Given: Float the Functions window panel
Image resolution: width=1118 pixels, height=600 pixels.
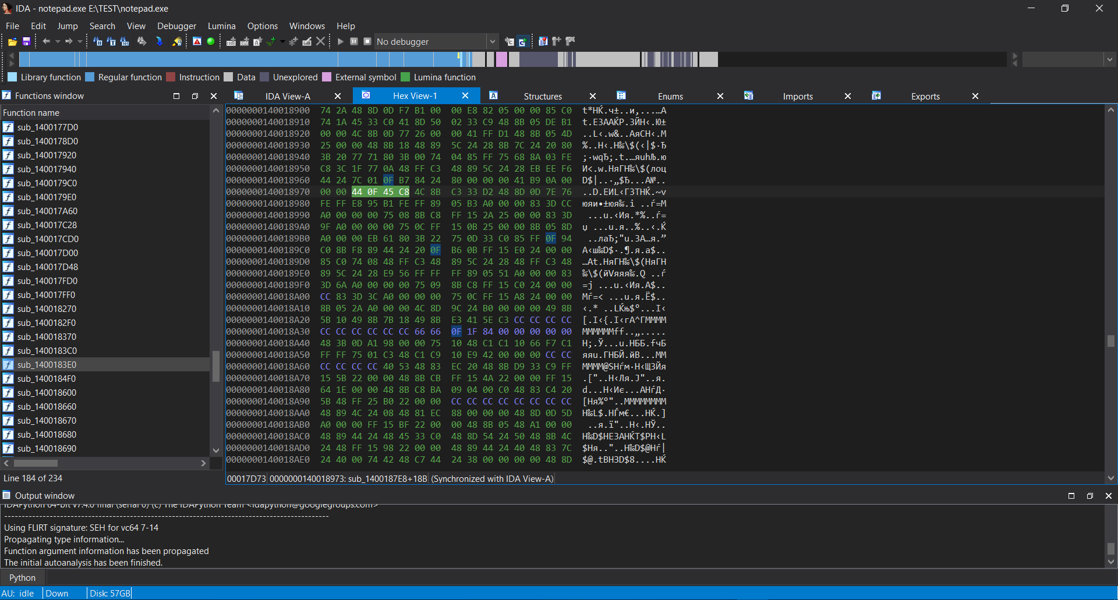Looking at the screenshot, I should tap(195, 96).
